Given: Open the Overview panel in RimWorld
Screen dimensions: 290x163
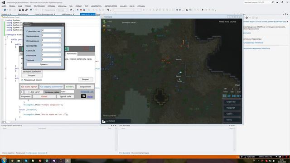Looking at the screenshot, I should click(x=232, y=102).
